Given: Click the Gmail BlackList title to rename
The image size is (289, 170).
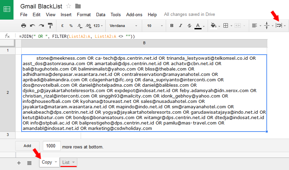Looking at the screenshot, I should click(x=41, y=6).
